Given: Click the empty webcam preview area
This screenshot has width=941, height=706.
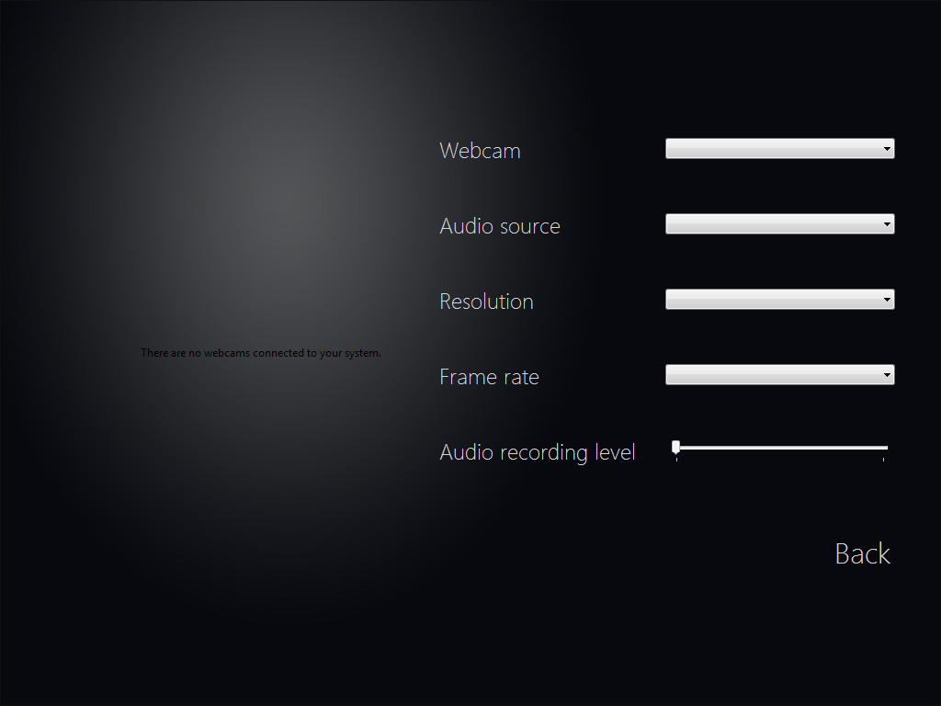Looking at the screenshot, I should coord(261,240).
